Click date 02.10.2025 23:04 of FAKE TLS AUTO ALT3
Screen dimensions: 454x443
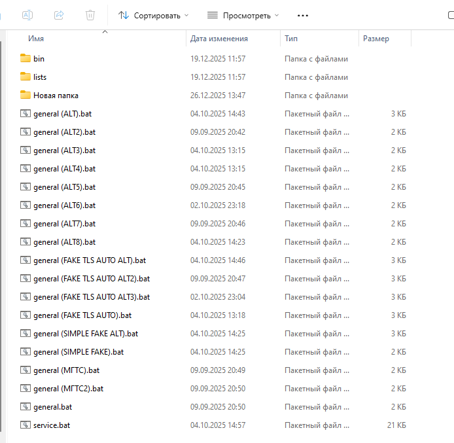(x=218, y=297)
